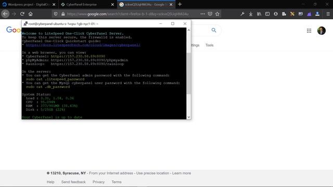Save page to Pocket
333x187 pixels.
210,14
